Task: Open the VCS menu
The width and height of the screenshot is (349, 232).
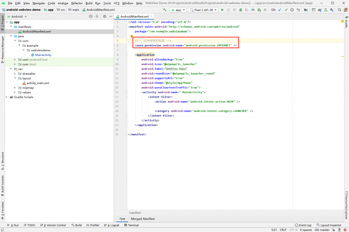Action: click(x=117, y=3)
